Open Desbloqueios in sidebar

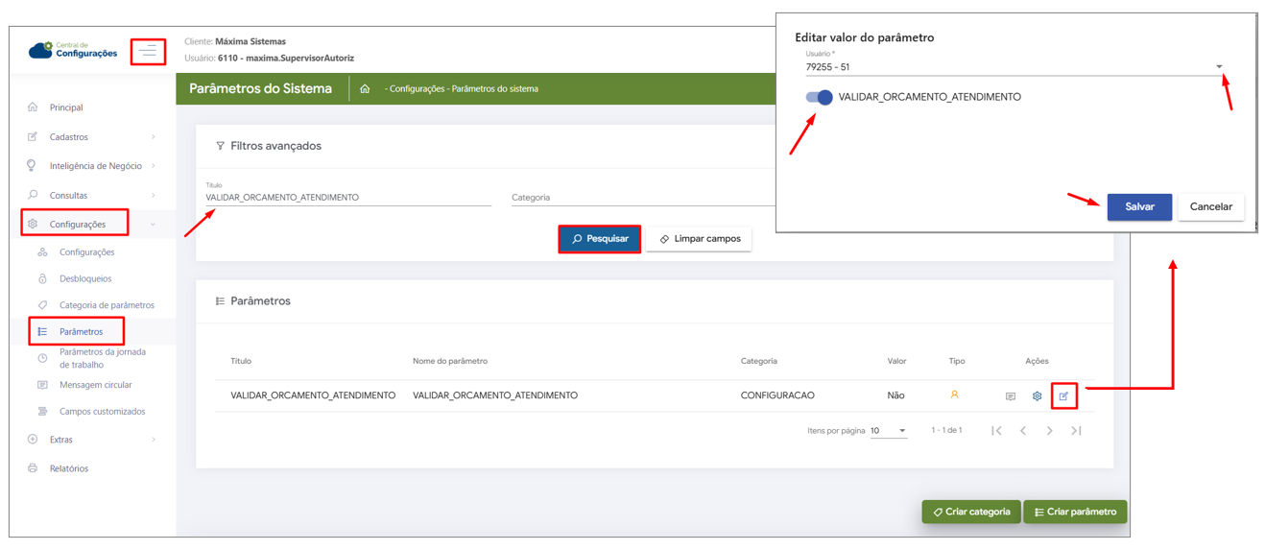(x=85, y=278)
